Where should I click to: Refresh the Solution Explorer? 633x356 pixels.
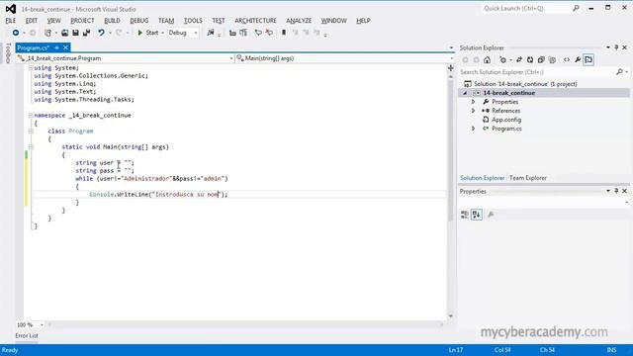point(530,60)
